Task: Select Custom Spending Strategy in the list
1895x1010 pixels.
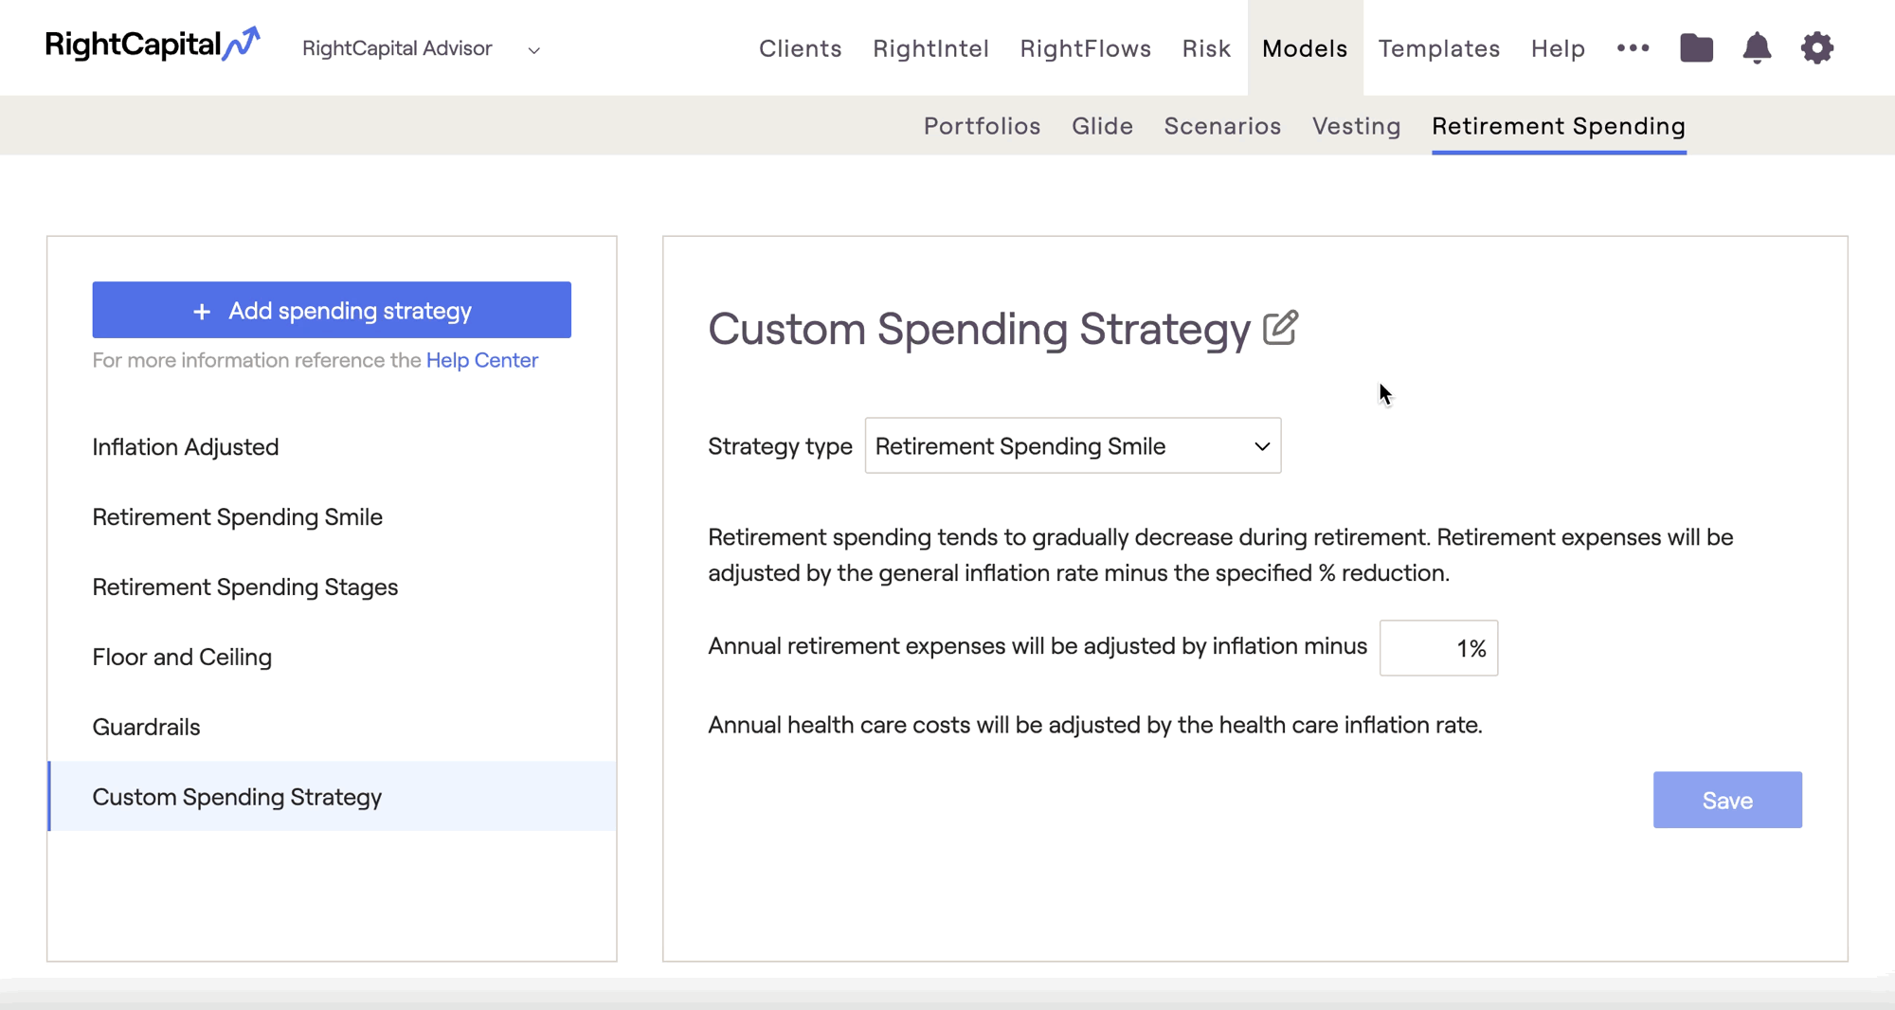Action: tap(332, 796)
